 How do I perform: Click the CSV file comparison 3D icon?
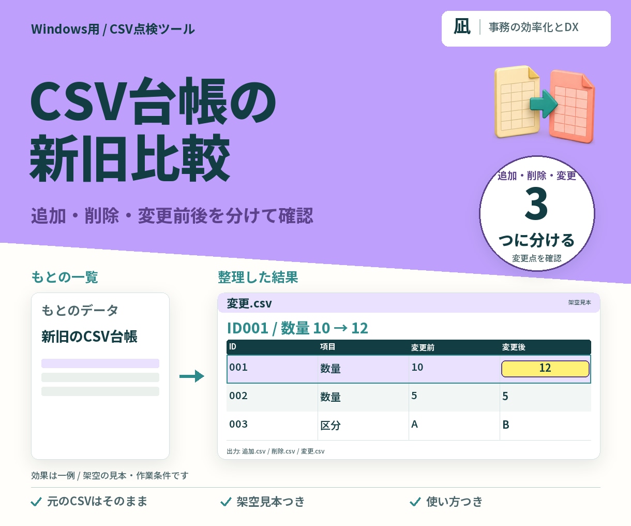click(x=545, y=104)
